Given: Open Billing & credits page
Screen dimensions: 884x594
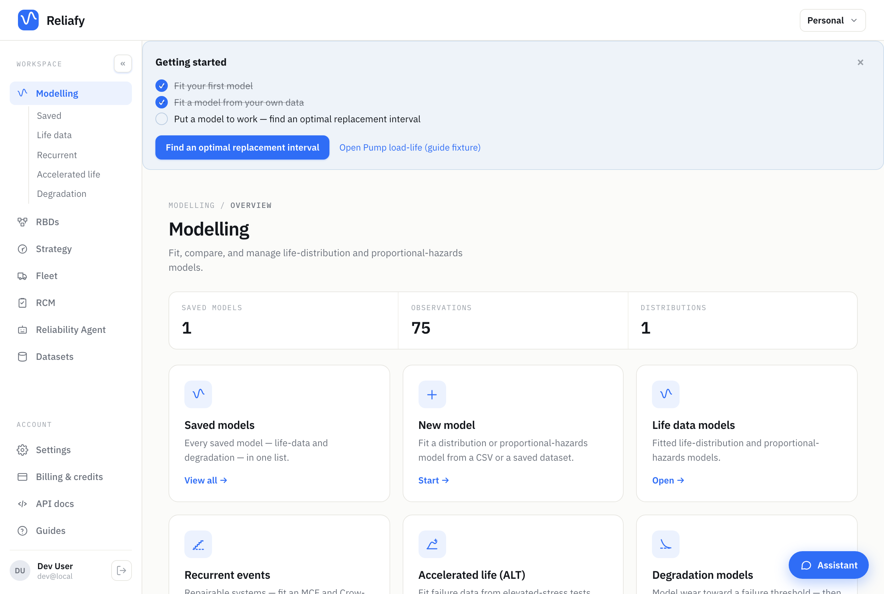Looking at the screenshot, I should [71, 477].
